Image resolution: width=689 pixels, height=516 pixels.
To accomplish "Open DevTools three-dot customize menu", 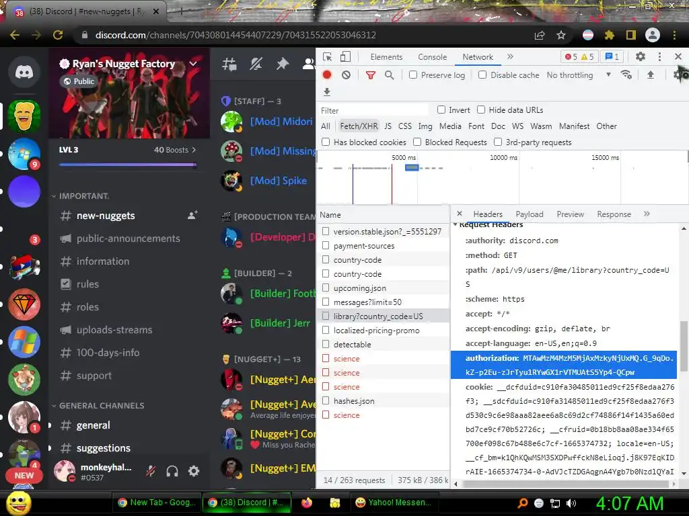I will click(x=659, y=56).
